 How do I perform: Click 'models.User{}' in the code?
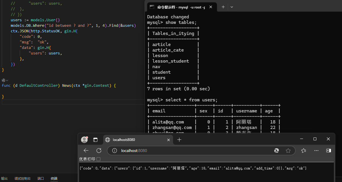(45, 20)
